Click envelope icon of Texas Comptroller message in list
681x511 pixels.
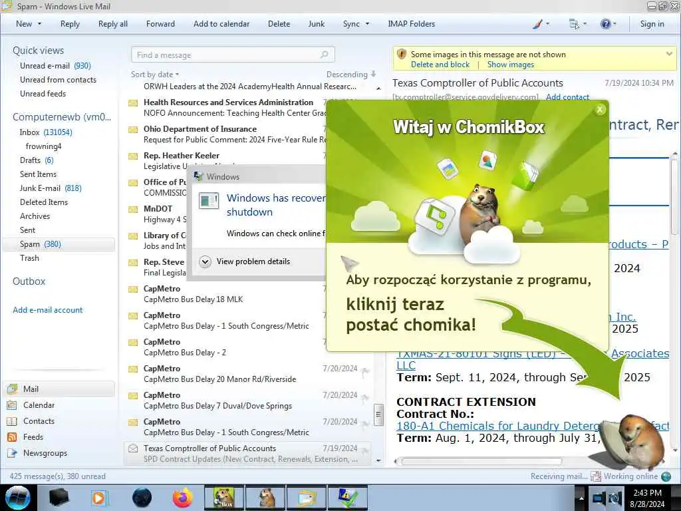click(133, 448)
